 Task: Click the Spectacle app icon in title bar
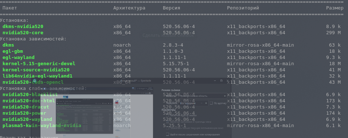pos(35,81)
